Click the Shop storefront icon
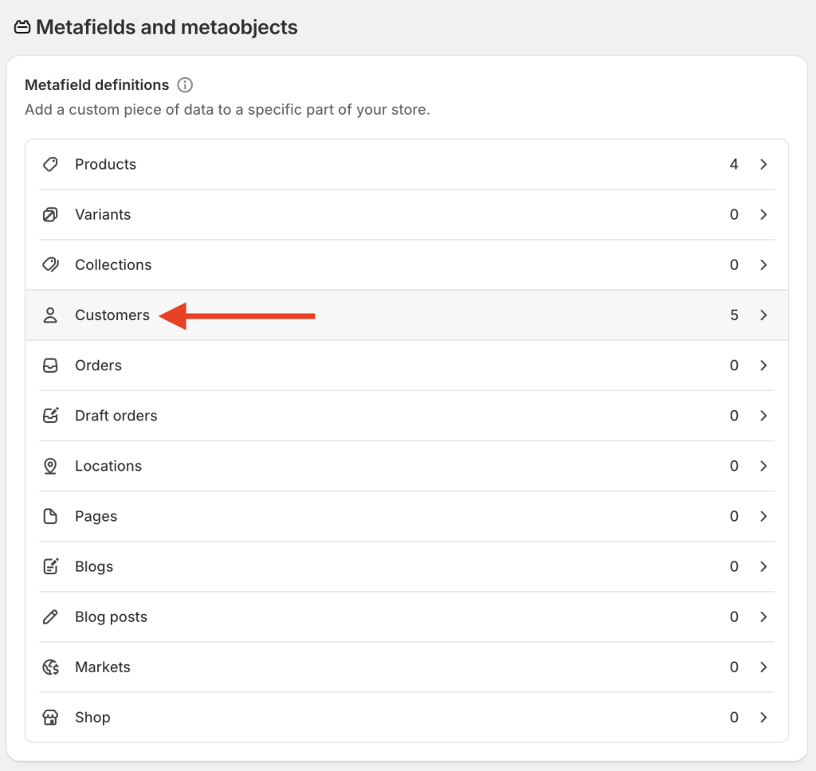Image resolution: width=816 pixels, height=771 pixels. coord(50,718)
